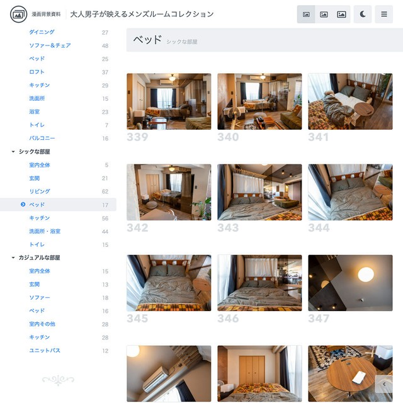
Task: Open the 玄関 category with 21 items
Action: point(35,178)
